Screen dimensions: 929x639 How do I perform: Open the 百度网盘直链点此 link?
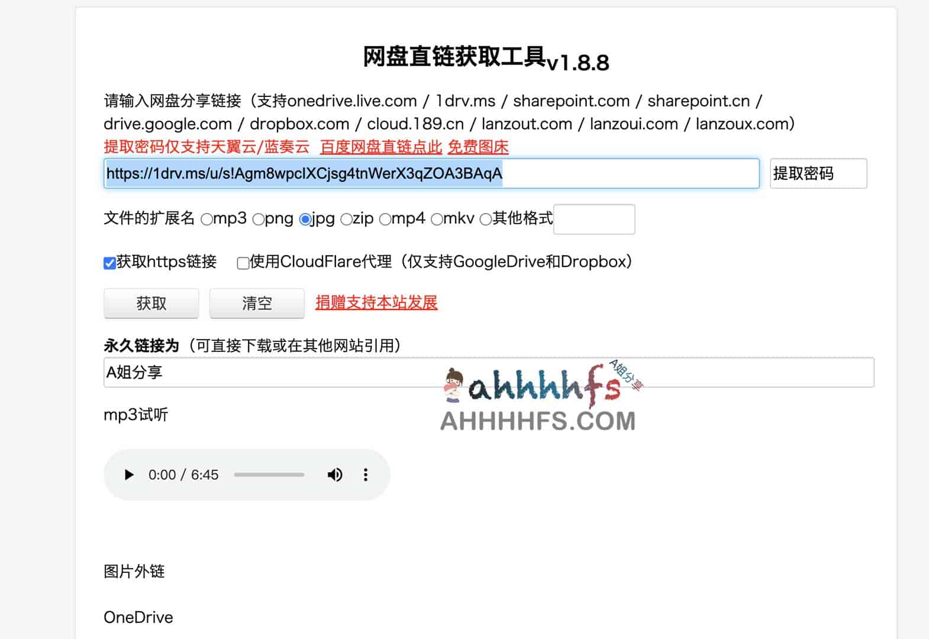pyautogui.click(x=381, y=147)
